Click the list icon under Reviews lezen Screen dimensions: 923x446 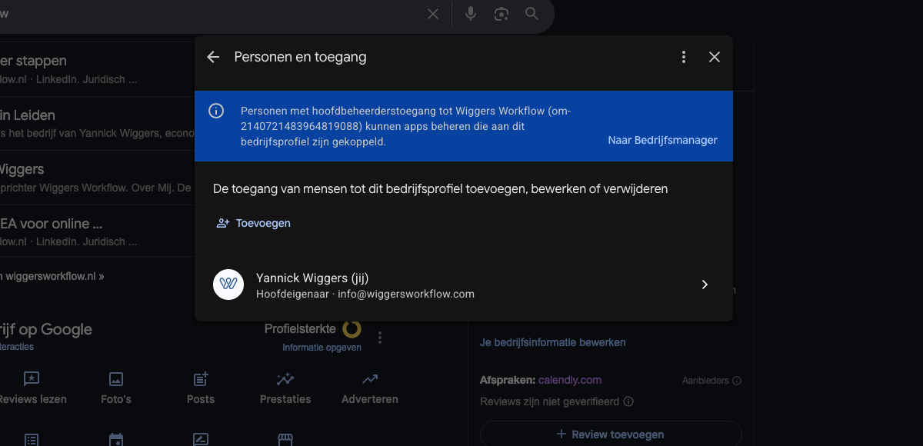click(32, 440)
